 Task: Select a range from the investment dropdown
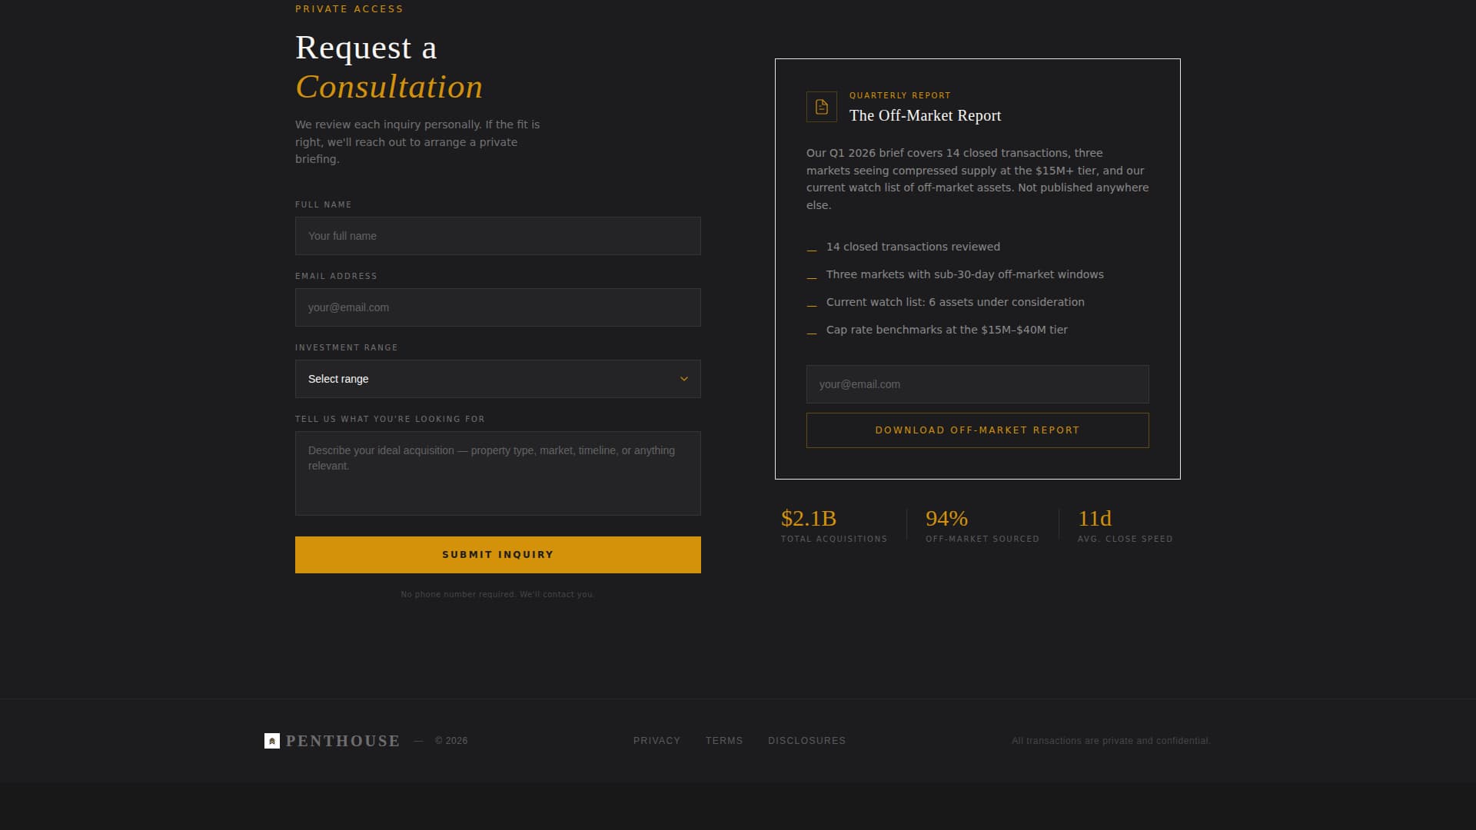(497, 379)
